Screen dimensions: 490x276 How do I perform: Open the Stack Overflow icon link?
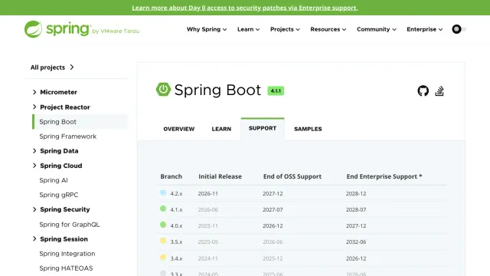pos(439,91)
